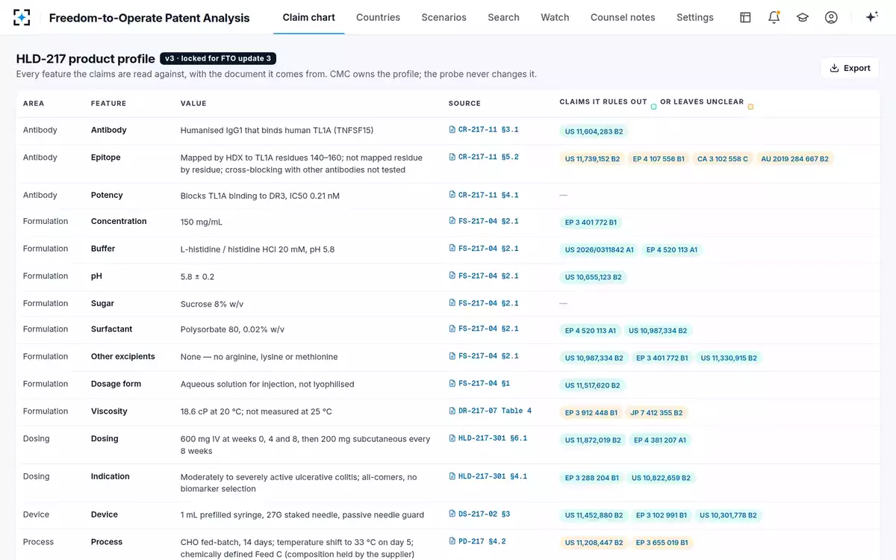Open source FS-217-04 §2.1 in pH row
This screenshot has width=896, height=560.
pos(484,276)
